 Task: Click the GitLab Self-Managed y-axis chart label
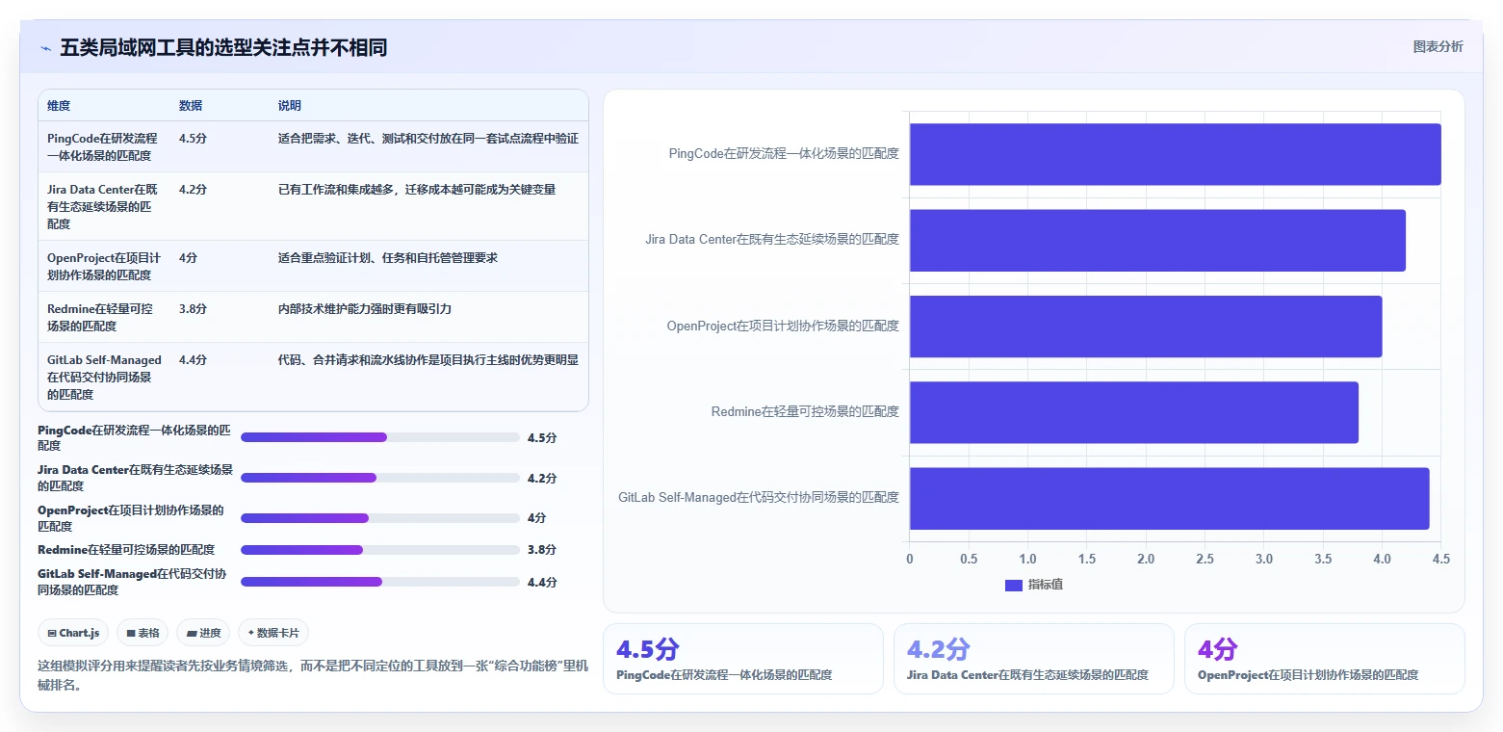coord(759,497)
